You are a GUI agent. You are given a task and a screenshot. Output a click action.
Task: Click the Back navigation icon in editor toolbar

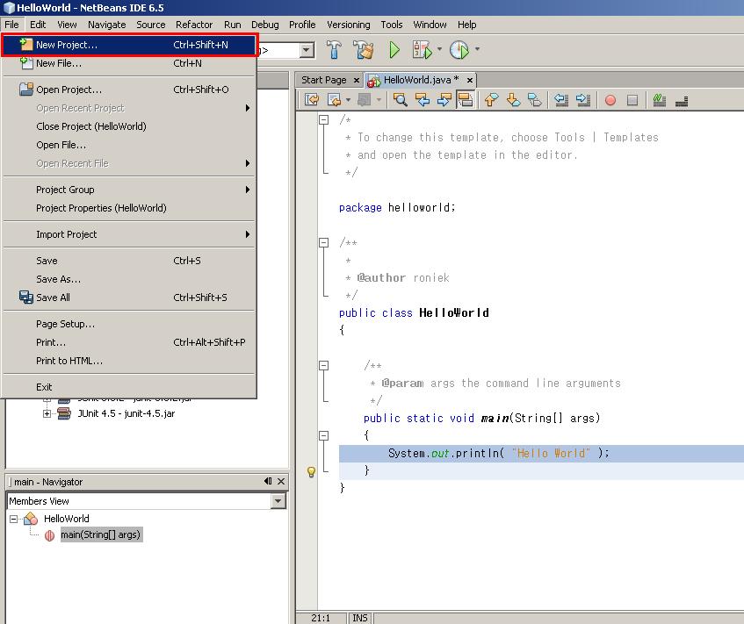(x=334, y=99)
